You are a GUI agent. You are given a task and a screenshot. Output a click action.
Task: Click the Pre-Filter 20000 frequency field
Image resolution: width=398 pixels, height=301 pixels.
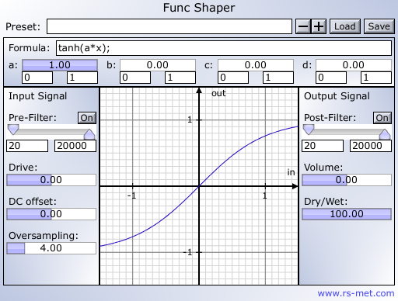point(75,146)
